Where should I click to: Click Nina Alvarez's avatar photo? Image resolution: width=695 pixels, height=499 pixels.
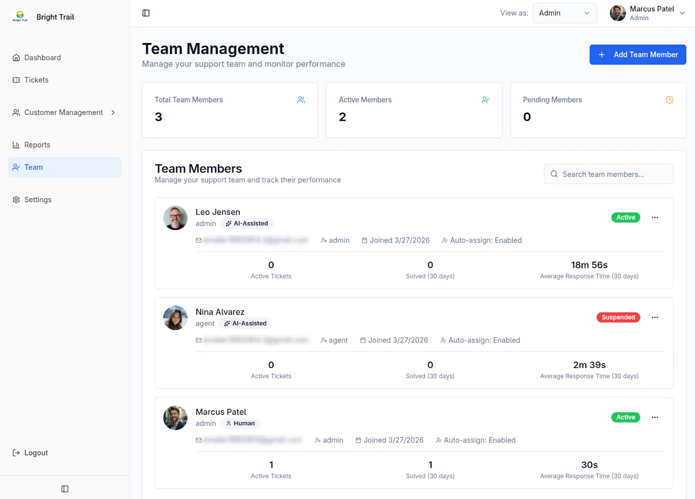(175, 318)
